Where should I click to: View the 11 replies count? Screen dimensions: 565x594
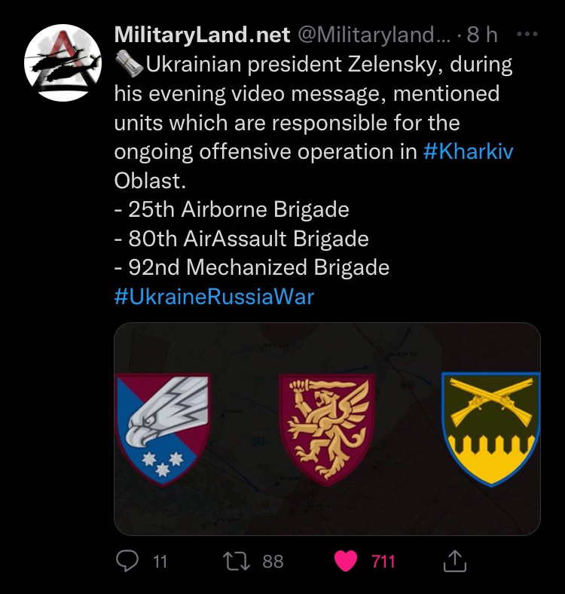[160, 561]
